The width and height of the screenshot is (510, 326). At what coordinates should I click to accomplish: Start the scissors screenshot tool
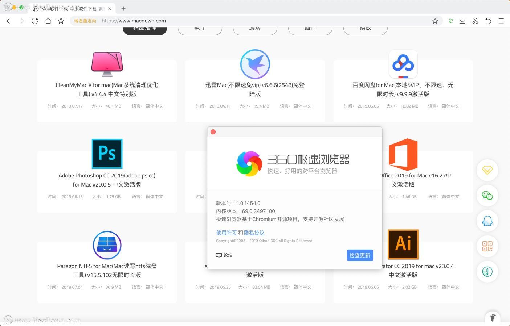pyautogui.click(x=475, y=21)
